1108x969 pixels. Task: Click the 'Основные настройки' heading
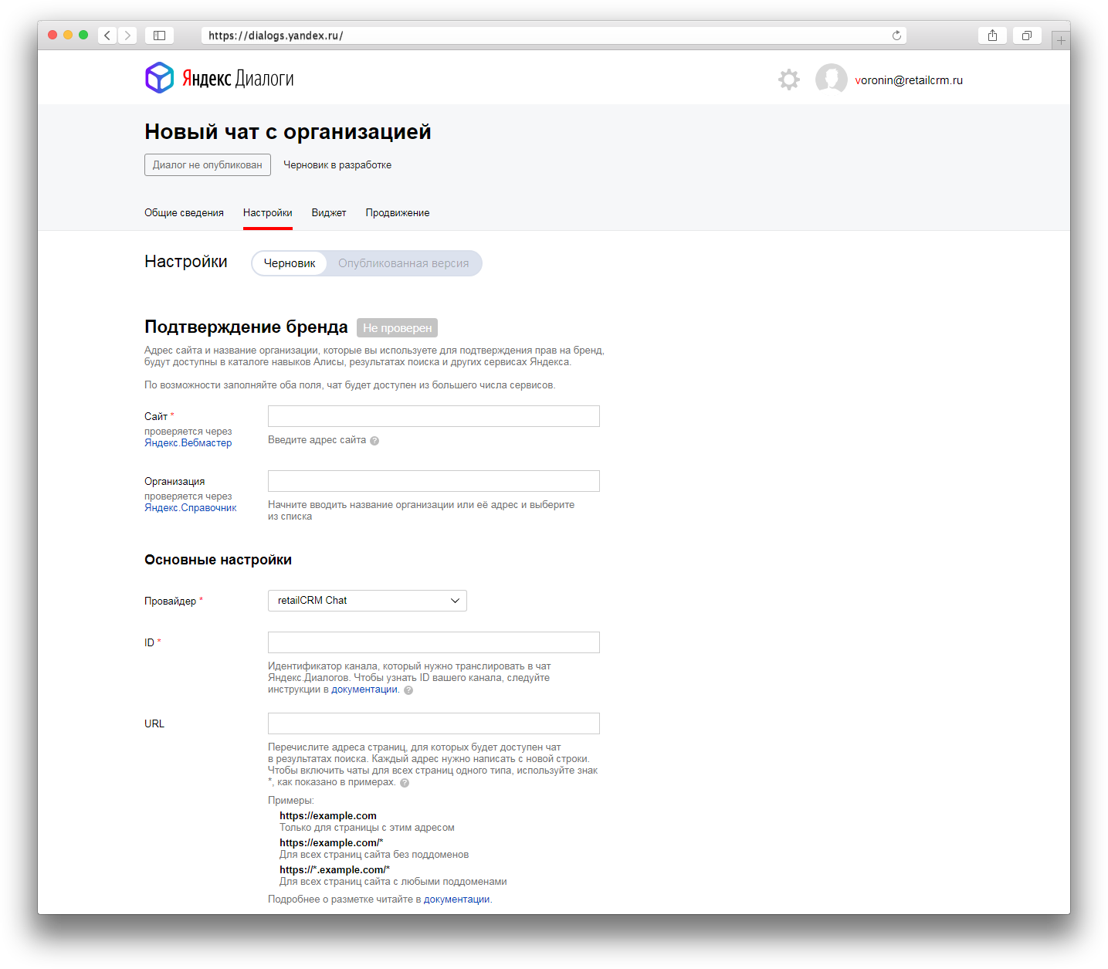point(218,560)
